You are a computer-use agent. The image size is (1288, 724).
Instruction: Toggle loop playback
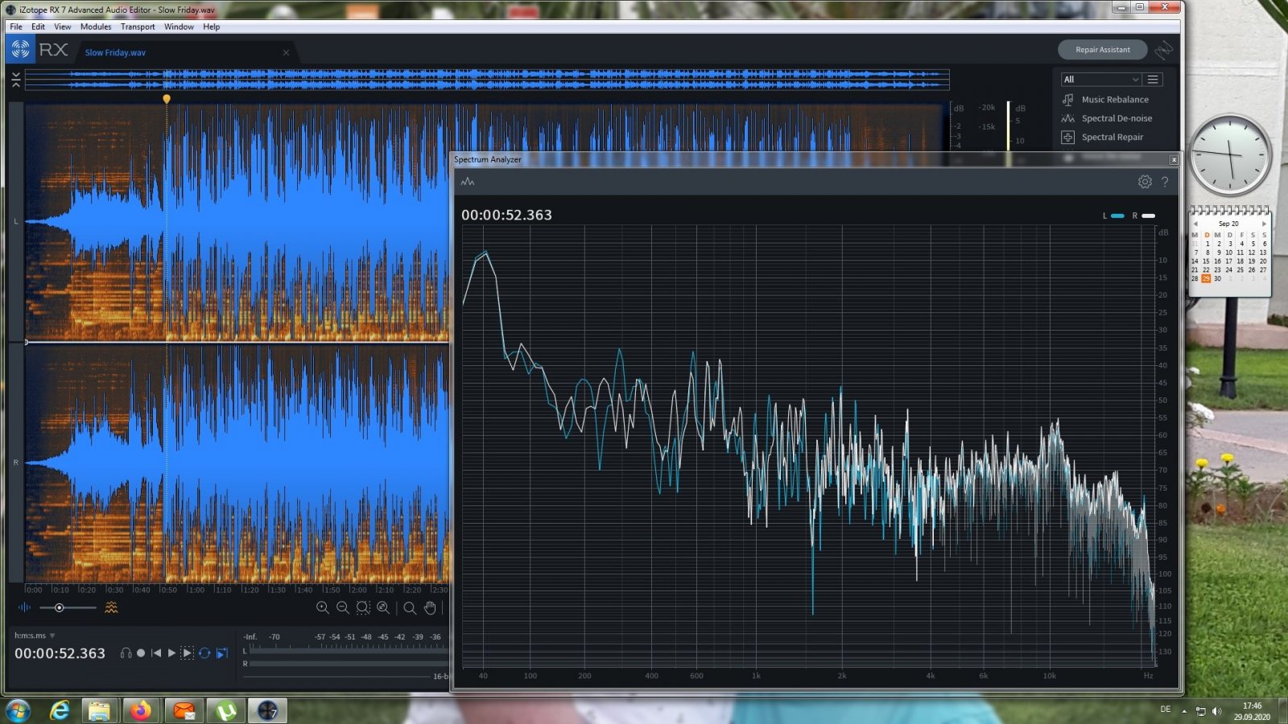pyautogui.click(x=204, y=653)
